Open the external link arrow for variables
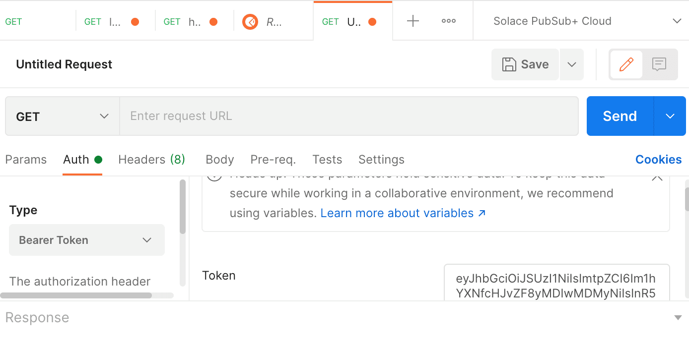The width and height of the screenshot is (689, 348). click(x=482, y=213)
